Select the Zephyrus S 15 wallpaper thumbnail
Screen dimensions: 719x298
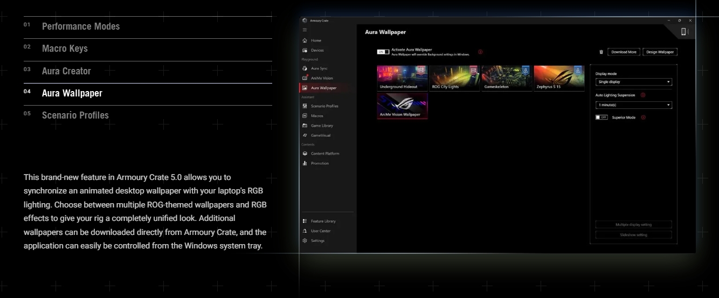coord(558,78)
